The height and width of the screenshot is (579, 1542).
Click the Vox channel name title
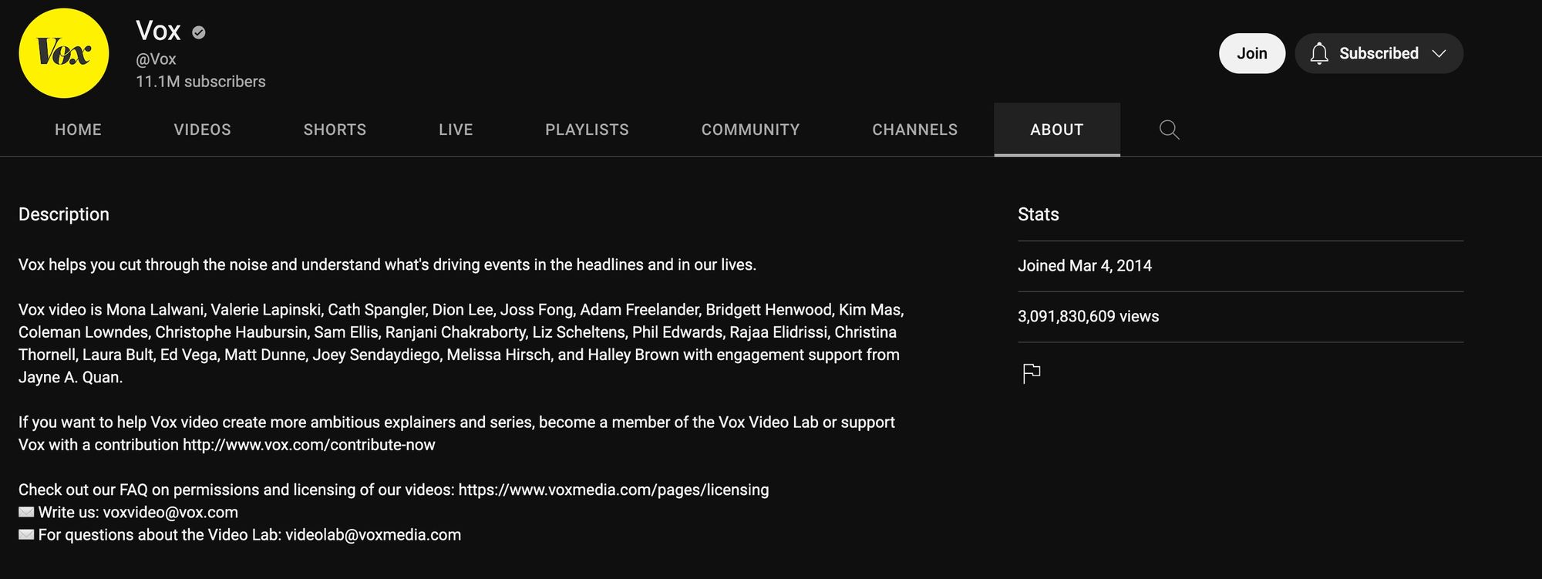[158, 31]
